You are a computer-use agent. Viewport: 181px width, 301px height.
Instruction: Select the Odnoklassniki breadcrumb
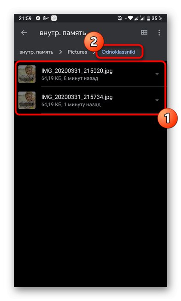click(118, 52)
